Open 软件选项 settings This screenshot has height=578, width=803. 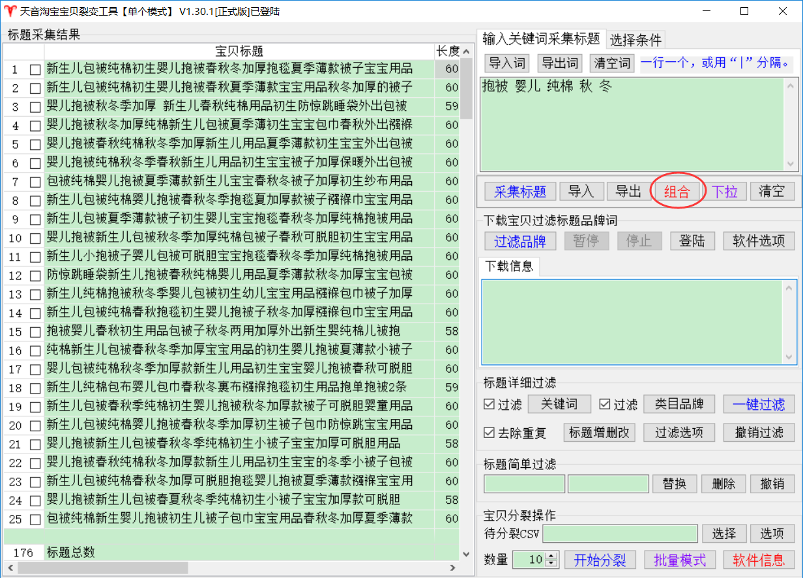pos(759,241)
